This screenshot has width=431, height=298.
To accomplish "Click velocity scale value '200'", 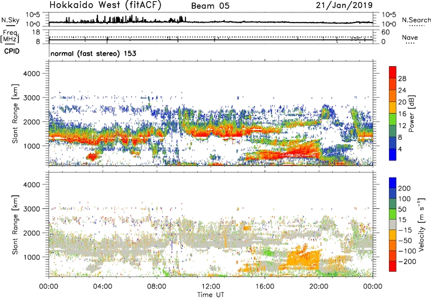I will point(405,188).
